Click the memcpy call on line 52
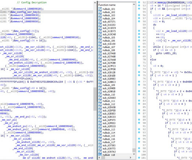Screen dimensions: 192x160 (162, 3)
